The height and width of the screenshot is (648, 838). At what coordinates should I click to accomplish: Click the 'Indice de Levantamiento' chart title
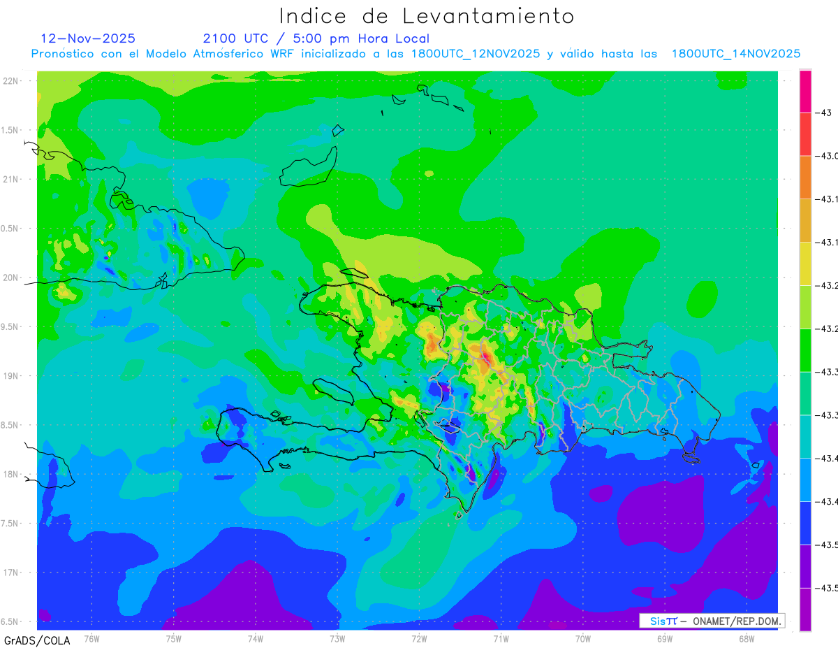427,16
